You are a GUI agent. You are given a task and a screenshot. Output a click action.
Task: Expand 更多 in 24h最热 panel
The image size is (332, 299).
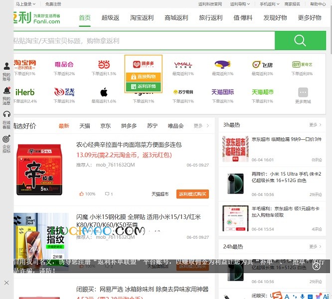point(315,247)
